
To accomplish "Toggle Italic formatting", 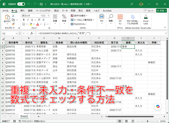I will [28, 20].
